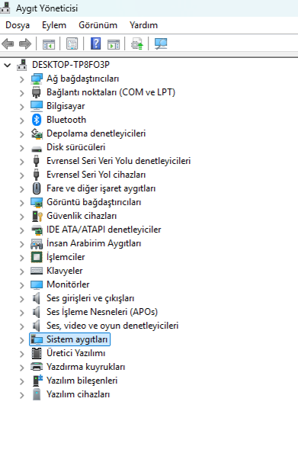Open the Dosya menu
Image resolution: width=298 pixels, height=453 pixels.
(x=18, y=25)
